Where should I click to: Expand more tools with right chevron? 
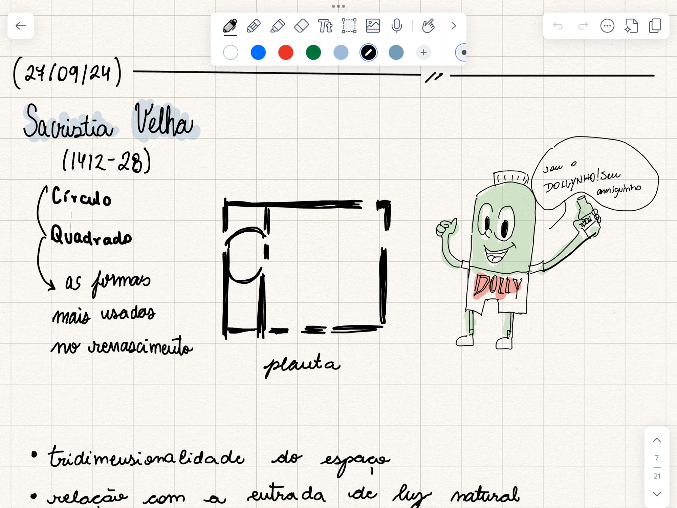click(454, 26)
